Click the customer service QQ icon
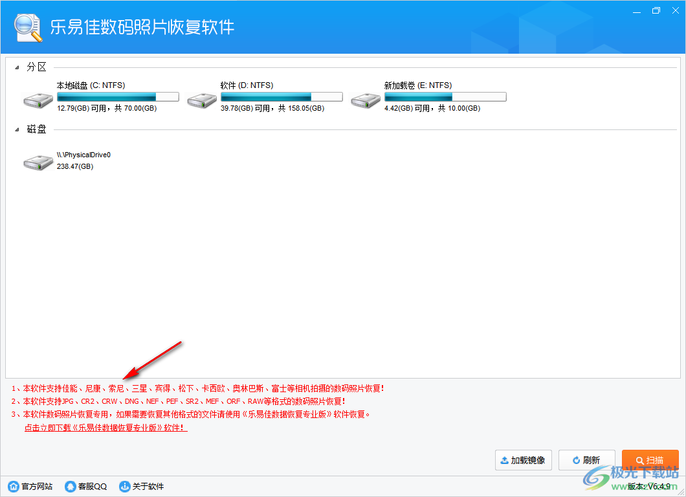686x497 pixels. coord(70,486)
